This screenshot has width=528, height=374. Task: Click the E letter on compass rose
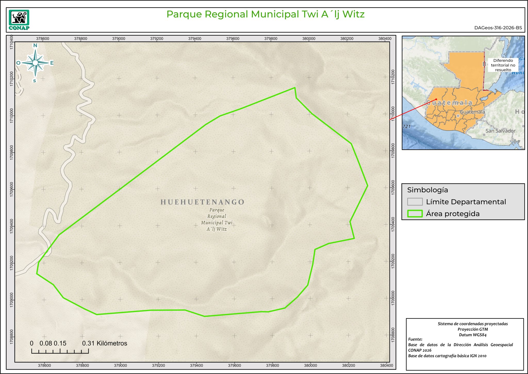pos(52,63)
